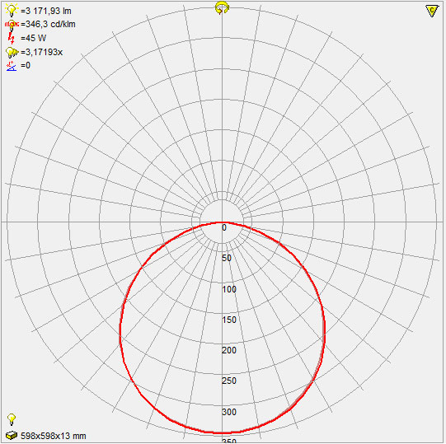Screen dimensions: 446x444
Task: Click the red lightning power icon
Action: (x=12, y=38)
